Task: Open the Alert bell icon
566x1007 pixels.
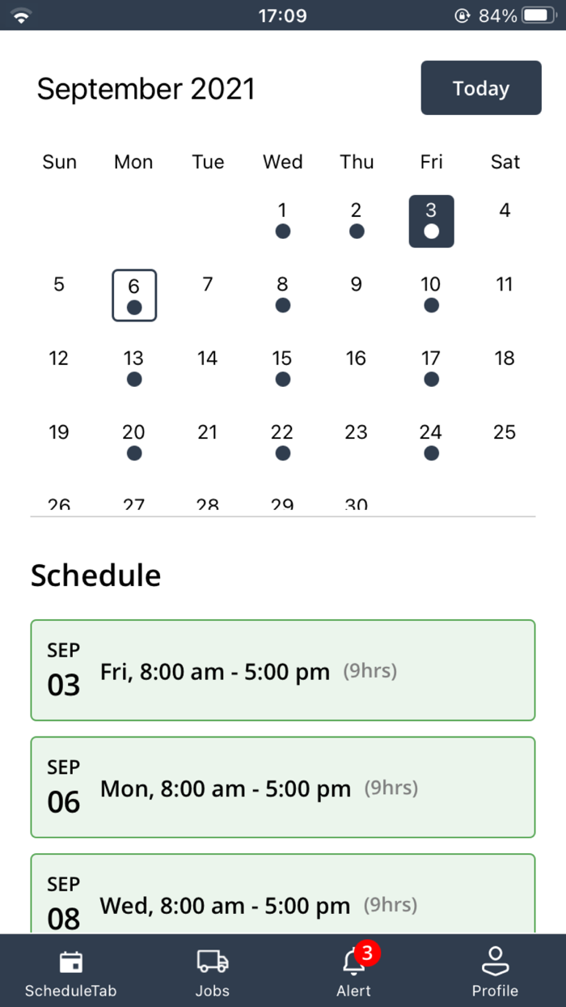Action: pyautogui.click(x=353, y=963)
